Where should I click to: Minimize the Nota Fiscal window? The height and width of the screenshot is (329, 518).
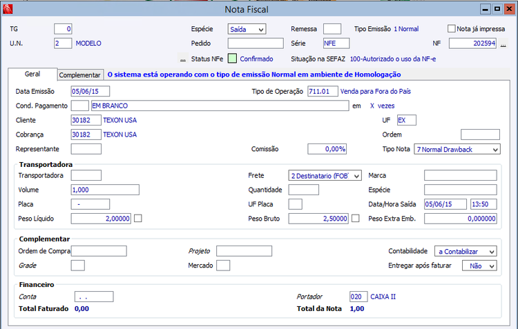point(486,9)
